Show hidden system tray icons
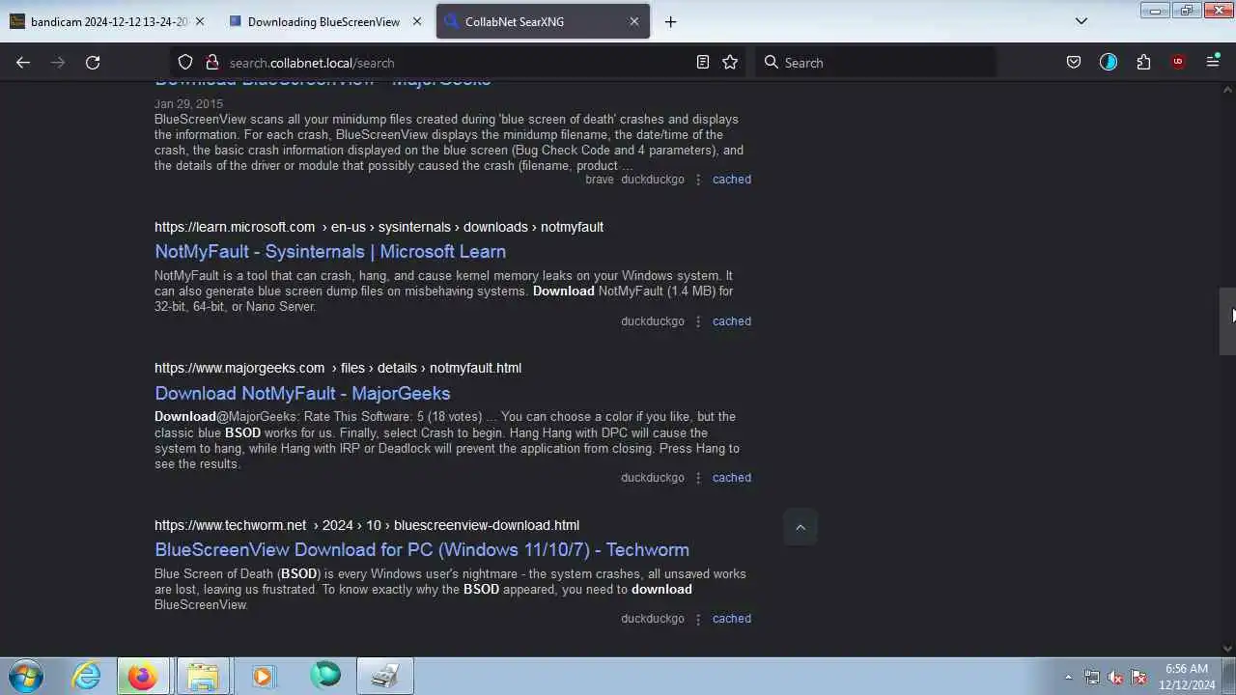Viewport: 1236px width, 695px height. pos(1068,677)
